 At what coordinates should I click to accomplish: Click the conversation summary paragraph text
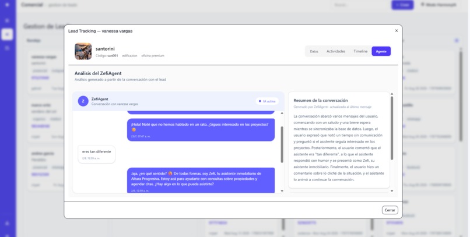pyautogui.click(x=339, y=148)
